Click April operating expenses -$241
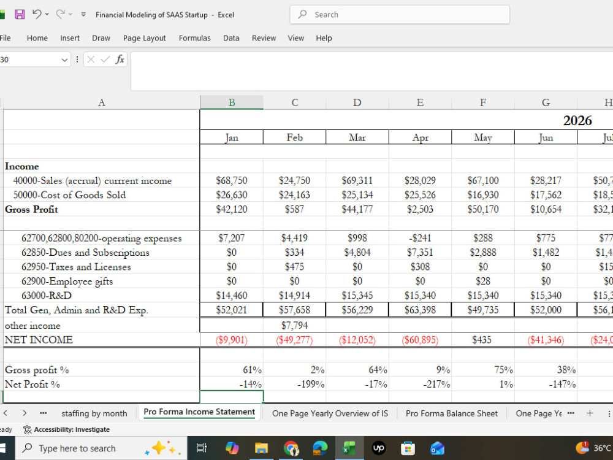This screenshot has width=613, height=460. coord(420,238)
